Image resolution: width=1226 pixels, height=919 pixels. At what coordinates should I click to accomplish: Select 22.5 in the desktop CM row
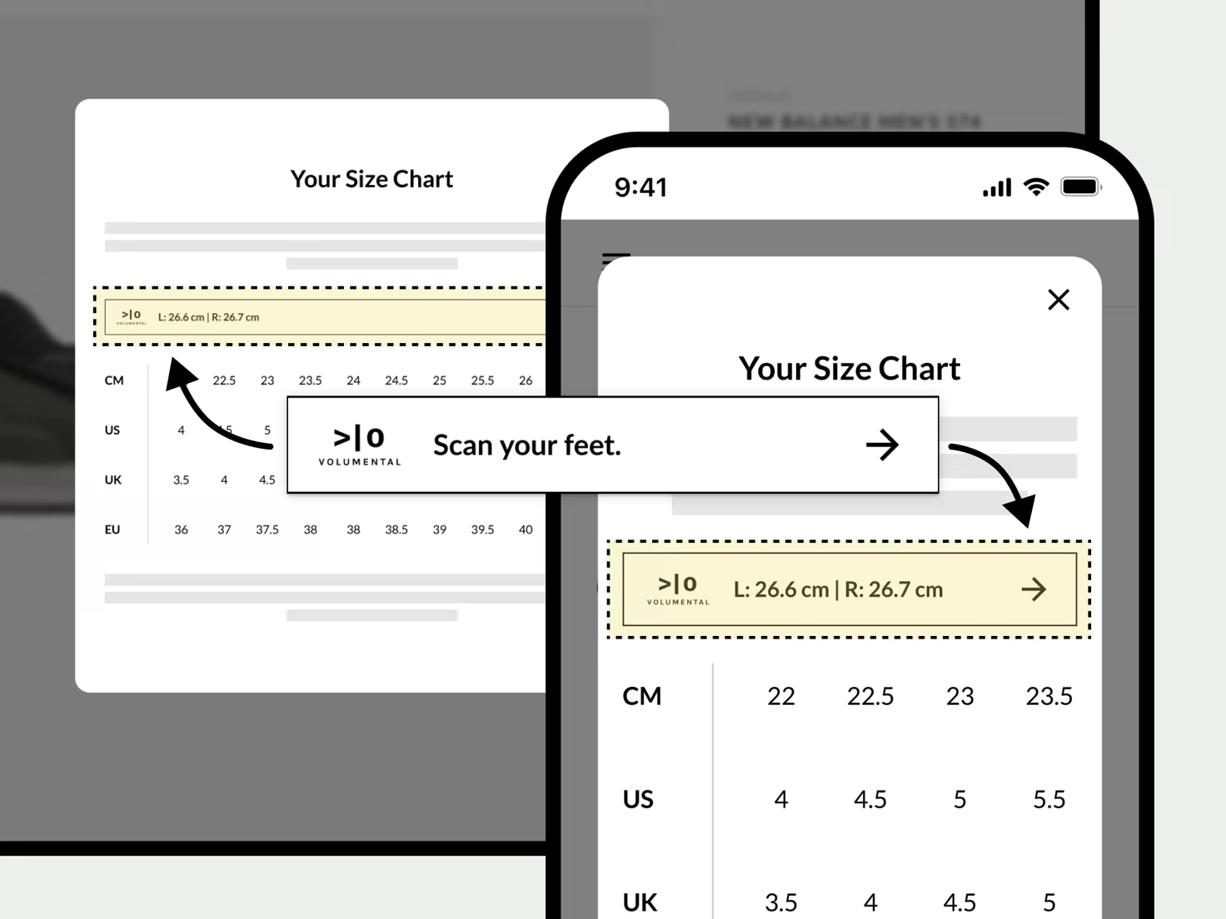[224, 380]
